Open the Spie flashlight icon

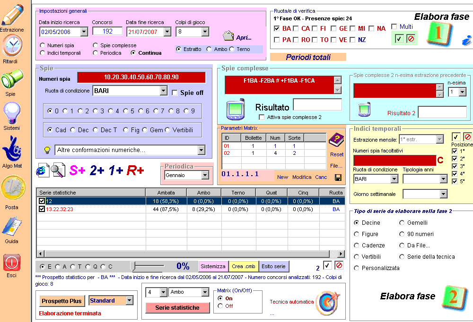12,79
